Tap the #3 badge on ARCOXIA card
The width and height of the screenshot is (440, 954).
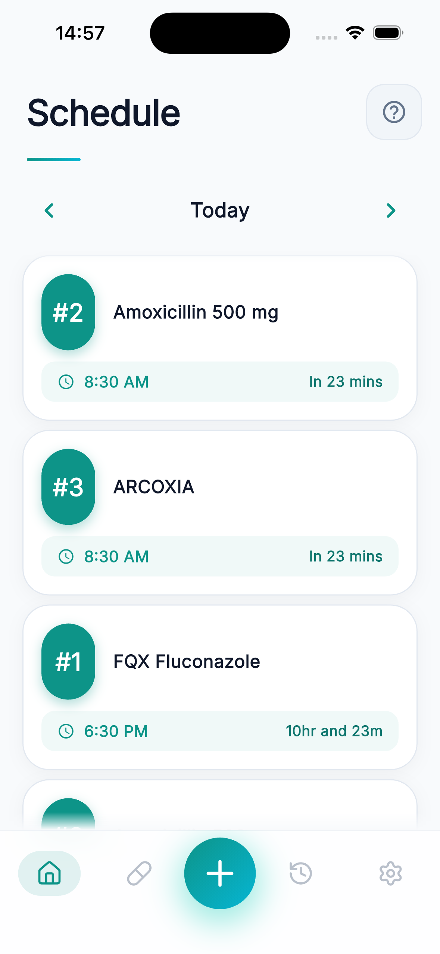pos(68,487)
